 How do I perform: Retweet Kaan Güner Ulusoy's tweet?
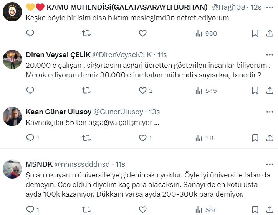pos(86,138)
